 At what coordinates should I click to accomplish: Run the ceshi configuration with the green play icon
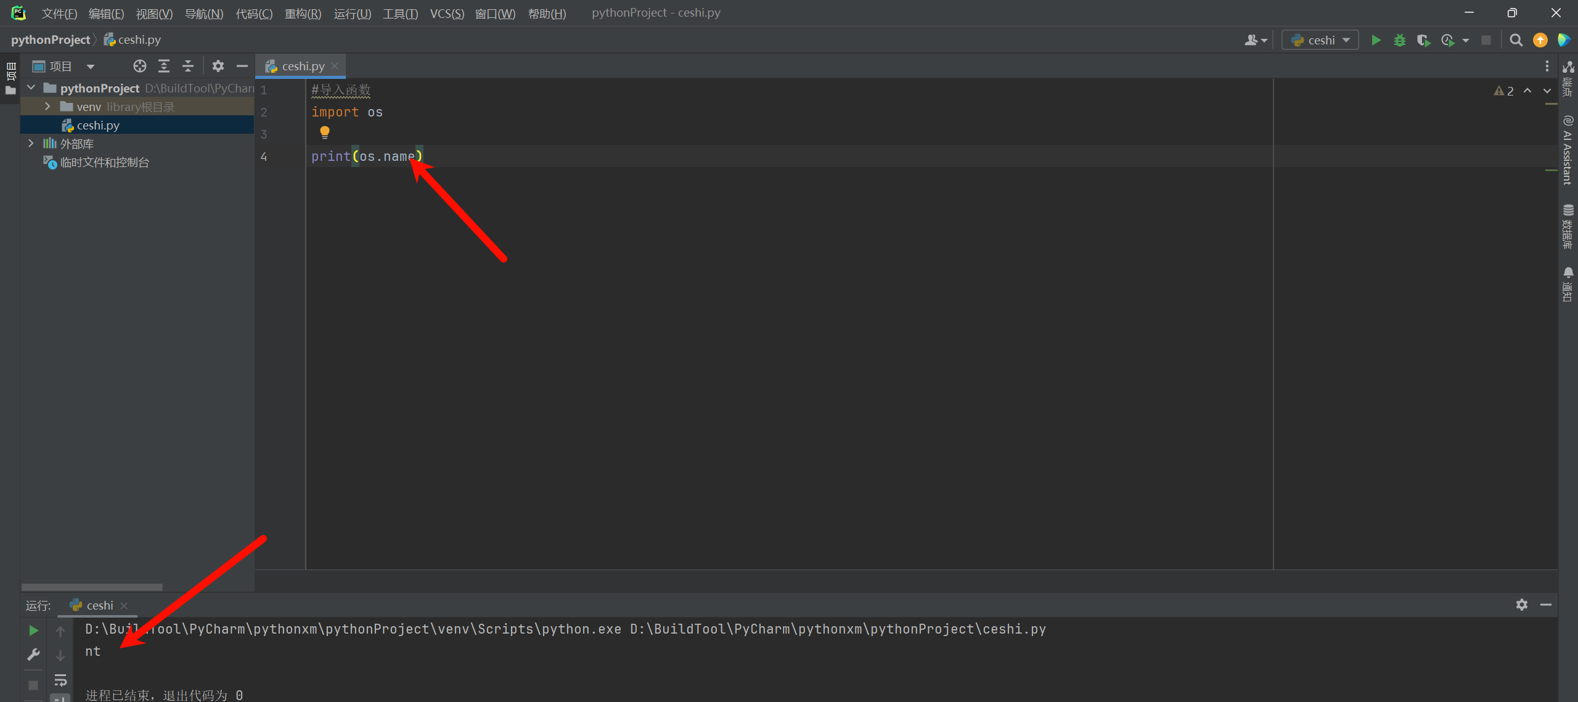(x=1376, y=41)
